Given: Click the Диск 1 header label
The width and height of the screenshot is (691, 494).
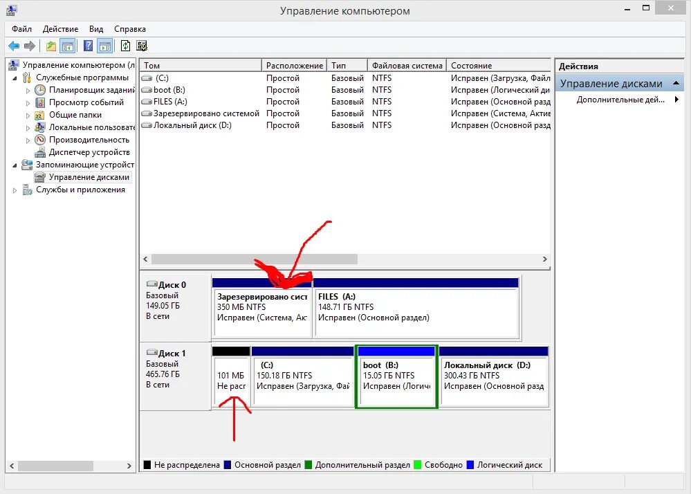Looking at the screenshot, I should 172,354.
